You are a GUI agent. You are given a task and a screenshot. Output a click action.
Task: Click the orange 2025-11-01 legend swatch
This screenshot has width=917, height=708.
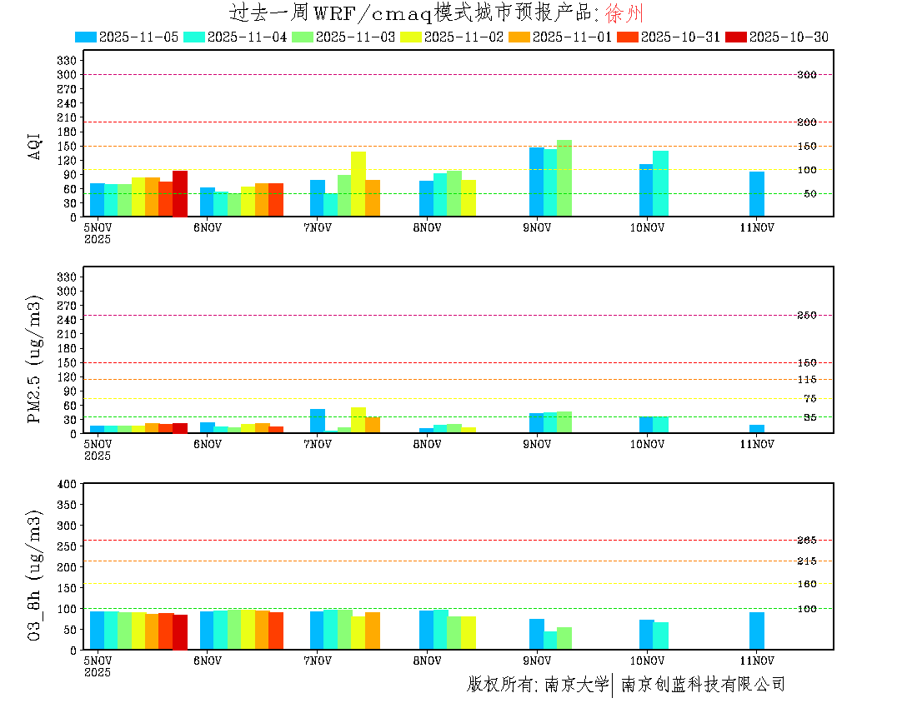pos(519,37)
